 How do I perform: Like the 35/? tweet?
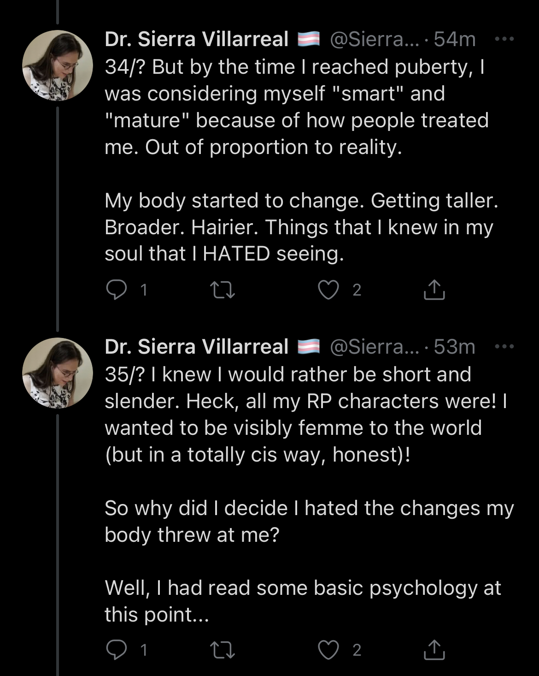(328, 650)
